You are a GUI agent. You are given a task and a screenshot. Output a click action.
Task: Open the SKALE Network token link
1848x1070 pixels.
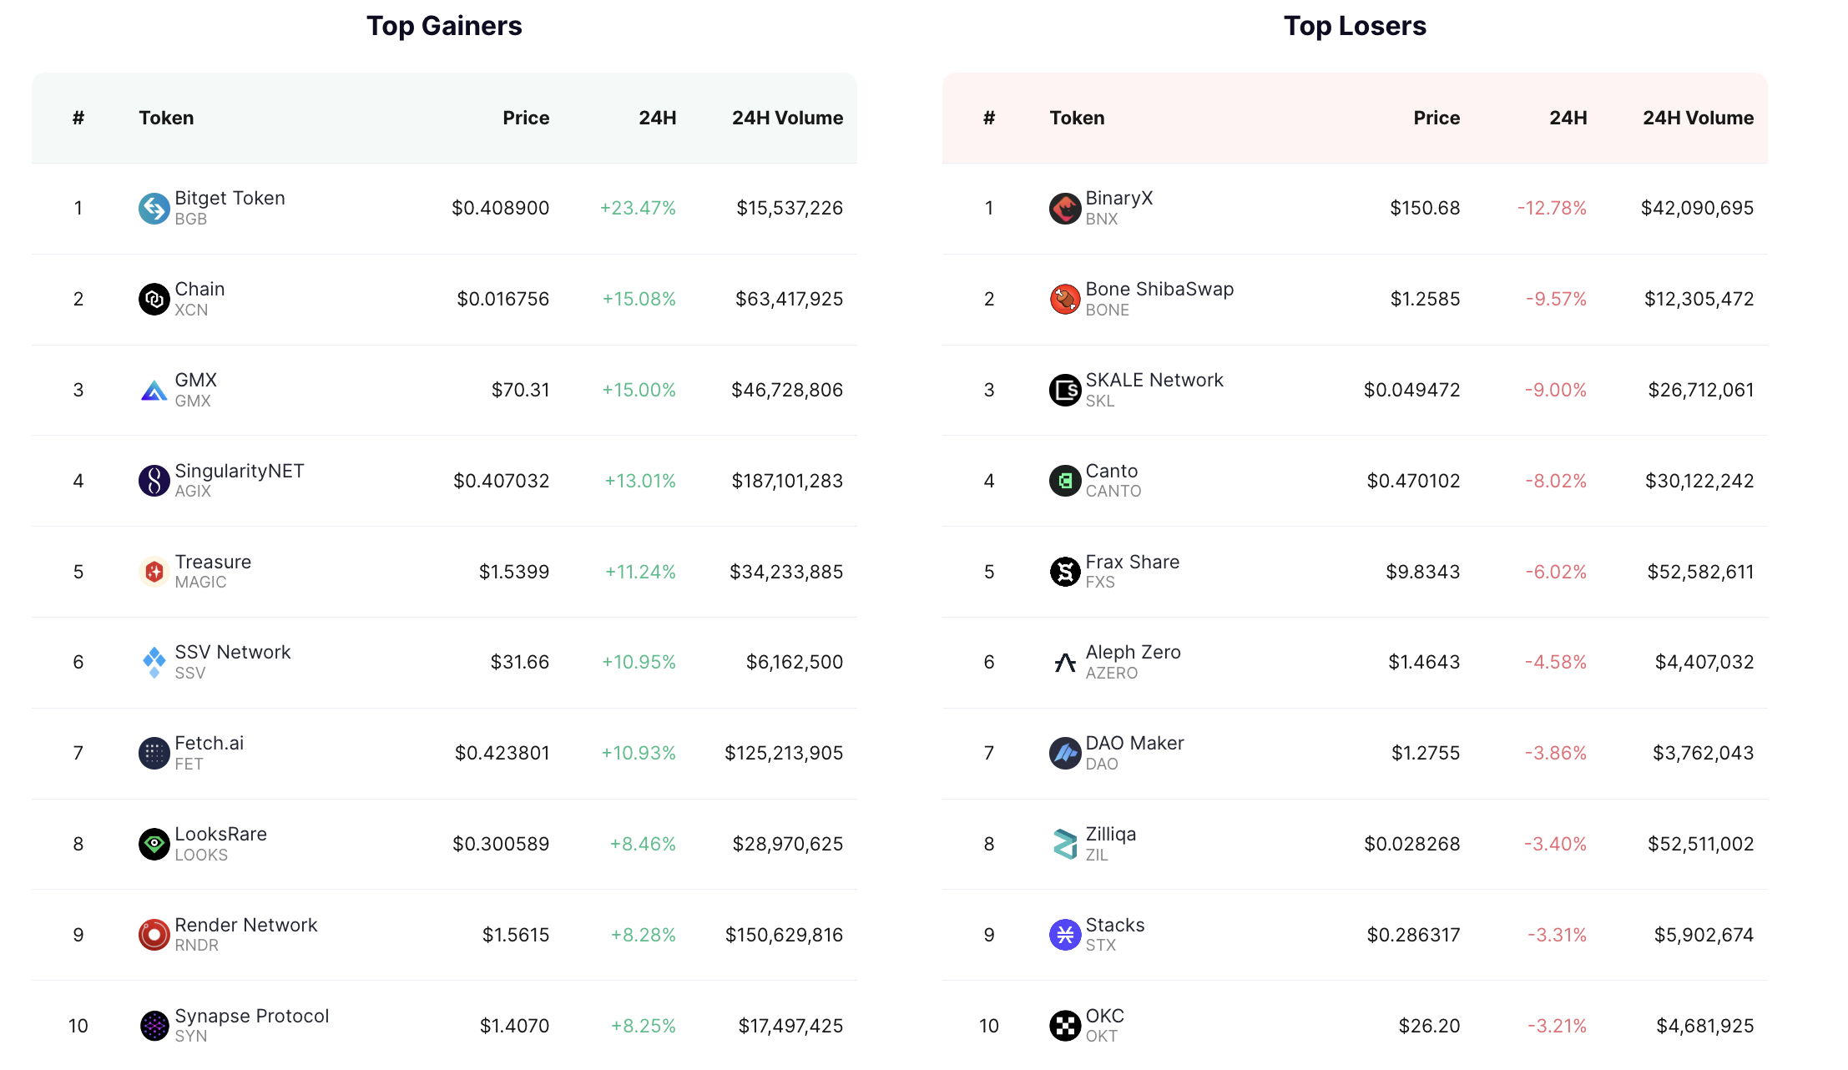pos(1154,390)
